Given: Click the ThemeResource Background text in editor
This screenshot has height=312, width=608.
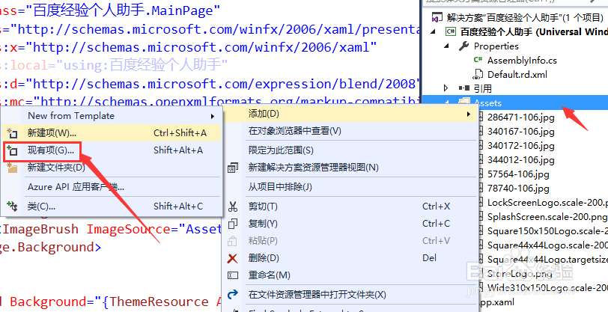Looking at the screenshot, I should pos(109,302).
